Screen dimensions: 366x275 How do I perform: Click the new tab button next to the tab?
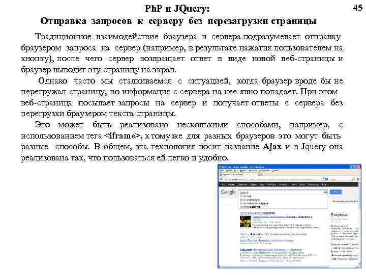pyautogui.click(x=260, y=174)
